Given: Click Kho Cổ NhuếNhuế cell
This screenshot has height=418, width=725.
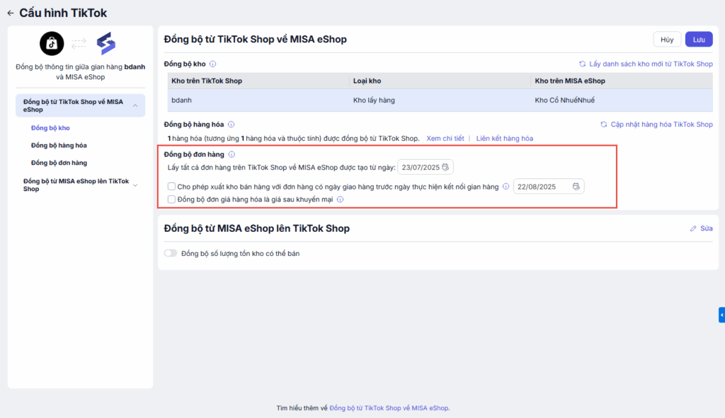Looking at the screenshot, I should pyautogui.click(x=622, y=100).
